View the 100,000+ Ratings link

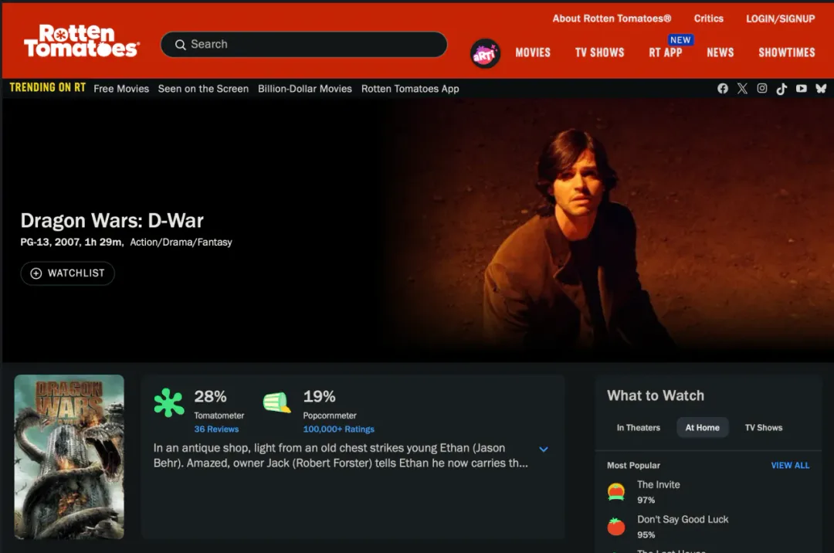tap(339, 429)
